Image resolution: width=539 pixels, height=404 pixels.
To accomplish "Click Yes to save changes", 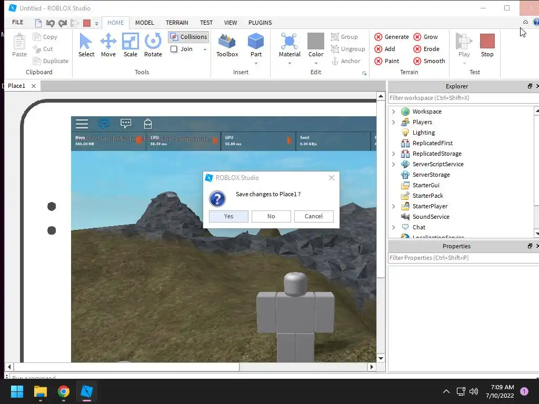I will tap(228, 216).
